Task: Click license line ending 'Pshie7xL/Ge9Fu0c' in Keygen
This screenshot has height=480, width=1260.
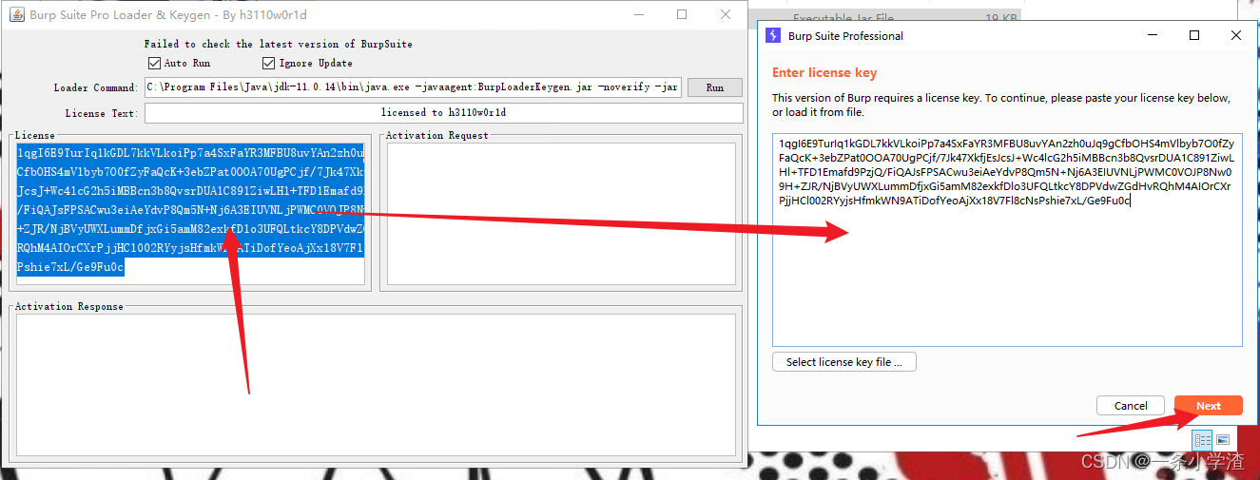Action: (70, 268)
